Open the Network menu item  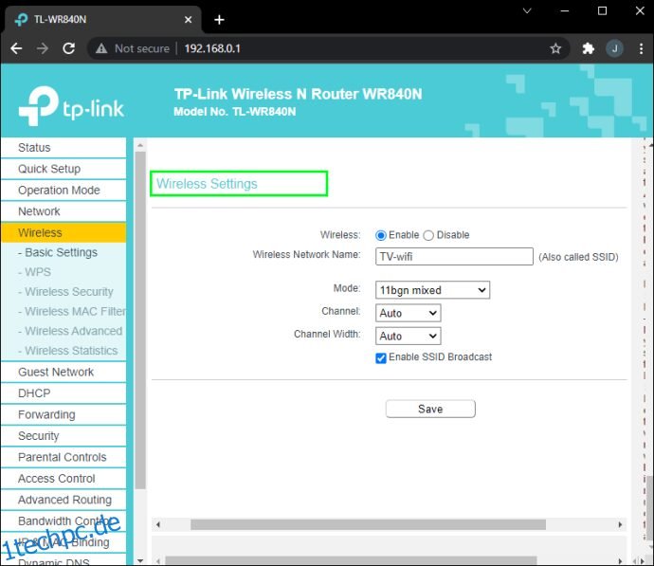click(64, 211)
